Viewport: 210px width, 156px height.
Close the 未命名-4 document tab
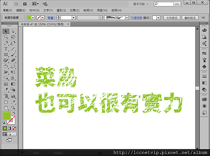(68, 24)
